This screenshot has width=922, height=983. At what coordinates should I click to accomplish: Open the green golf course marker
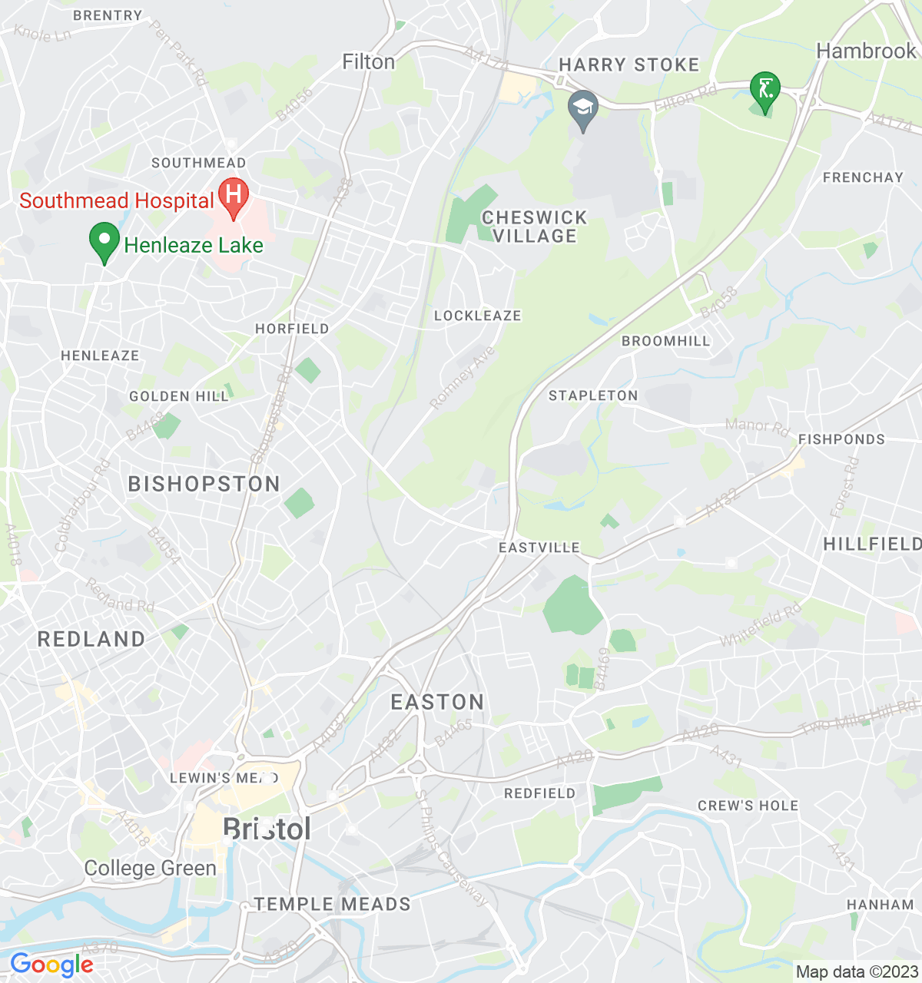pyautogui.click(x=764, y=92)
